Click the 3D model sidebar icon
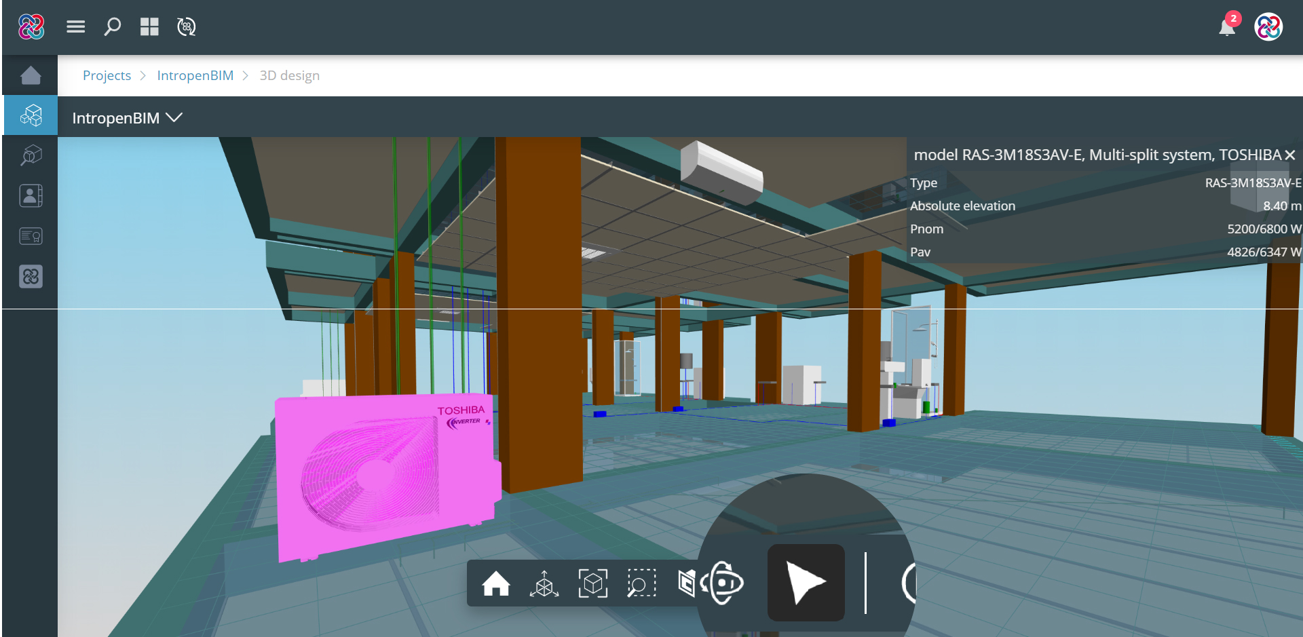1303x637 pixels. [x=30, y=115]
